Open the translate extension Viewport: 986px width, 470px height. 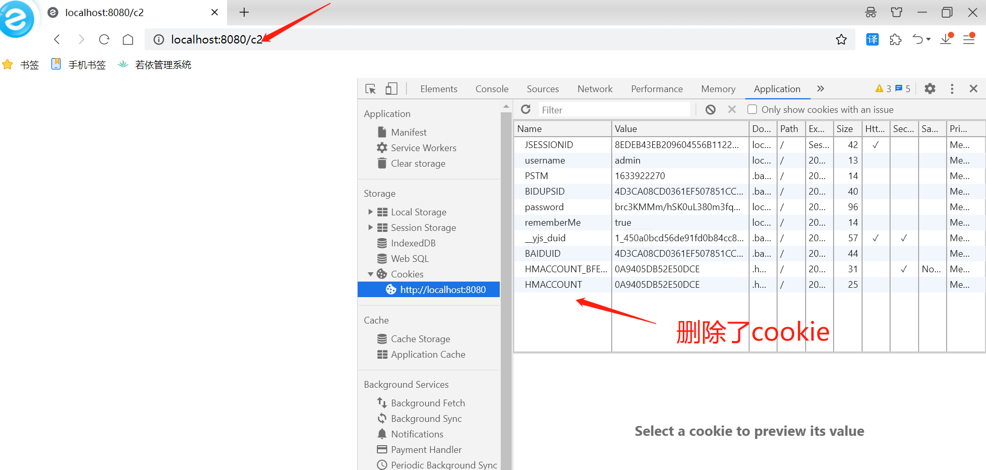[872, 39]
